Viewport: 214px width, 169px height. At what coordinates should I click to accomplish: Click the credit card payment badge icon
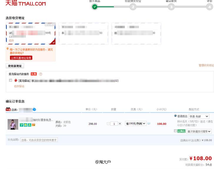click(x=34, y=125)
